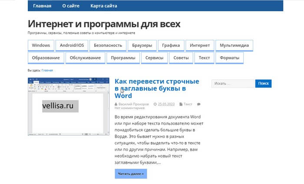Open the Обслуживание category
The width and height of the screenshot is (304, 184).
(85, 58)
